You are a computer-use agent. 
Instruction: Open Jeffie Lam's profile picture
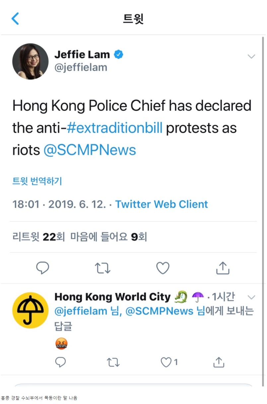[x=30, y=61]
